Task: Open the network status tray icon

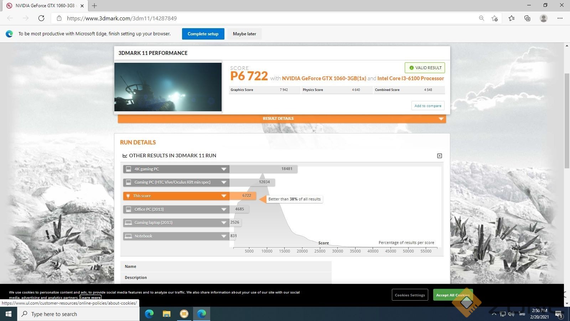Action: [503, 314]
